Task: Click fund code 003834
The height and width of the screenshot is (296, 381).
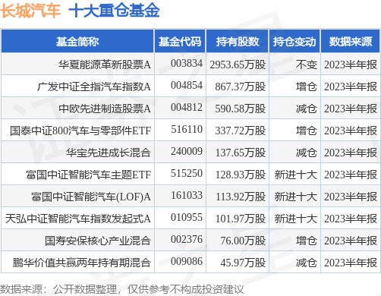Action: pos(187,63)
